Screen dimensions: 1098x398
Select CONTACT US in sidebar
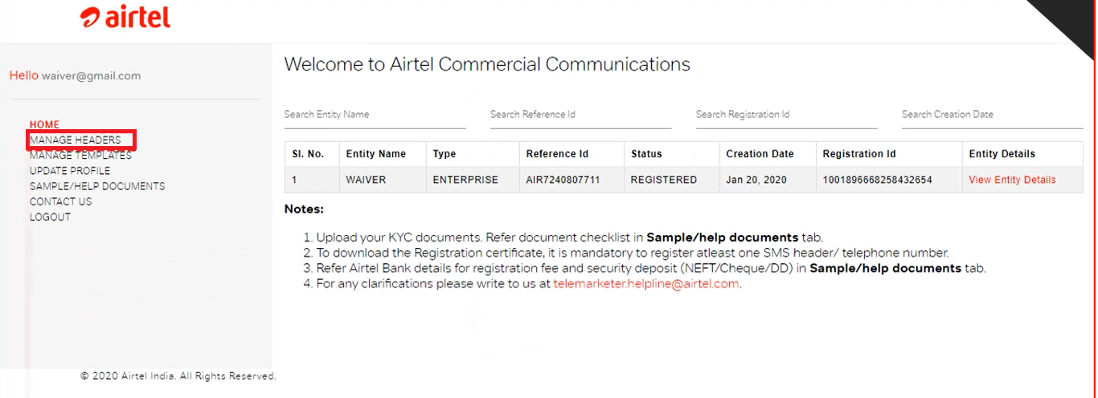point(61,201)
